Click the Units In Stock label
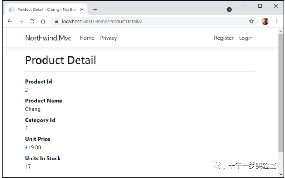 (43, 158)
